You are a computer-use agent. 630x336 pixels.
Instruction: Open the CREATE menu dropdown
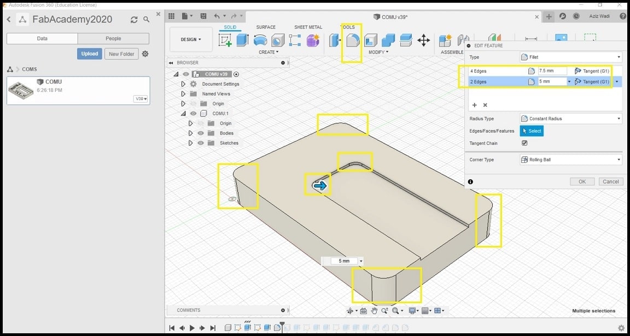269,52
